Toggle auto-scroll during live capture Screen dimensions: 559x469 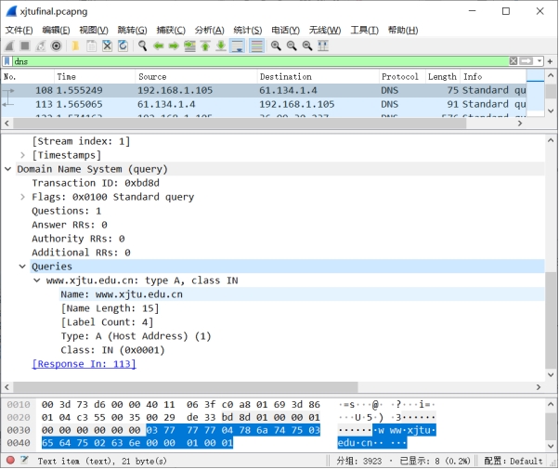(237, 46)
